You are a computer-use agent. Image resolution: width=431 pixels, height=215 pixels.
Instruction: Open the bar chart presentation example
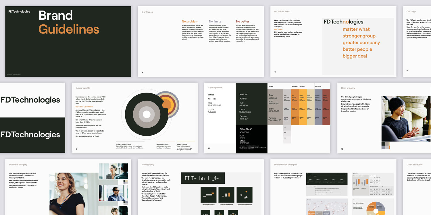coord(372,184)
